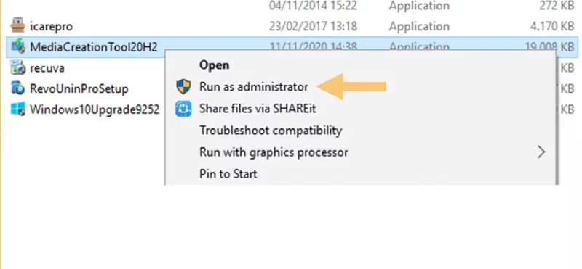
Task: Select Troubleshoot compatibility option
Action: [271, 131]
